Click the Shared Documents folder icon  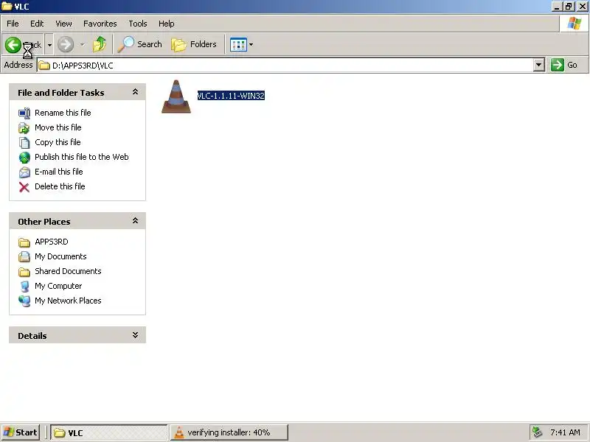click(24, 272)
